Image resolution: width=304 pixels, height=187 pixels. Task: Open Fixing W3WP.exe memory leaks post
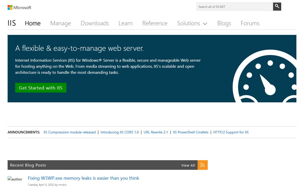click(84, 178)
